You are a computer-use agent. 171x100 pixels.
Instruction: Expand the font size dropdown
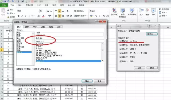(45, 11)
